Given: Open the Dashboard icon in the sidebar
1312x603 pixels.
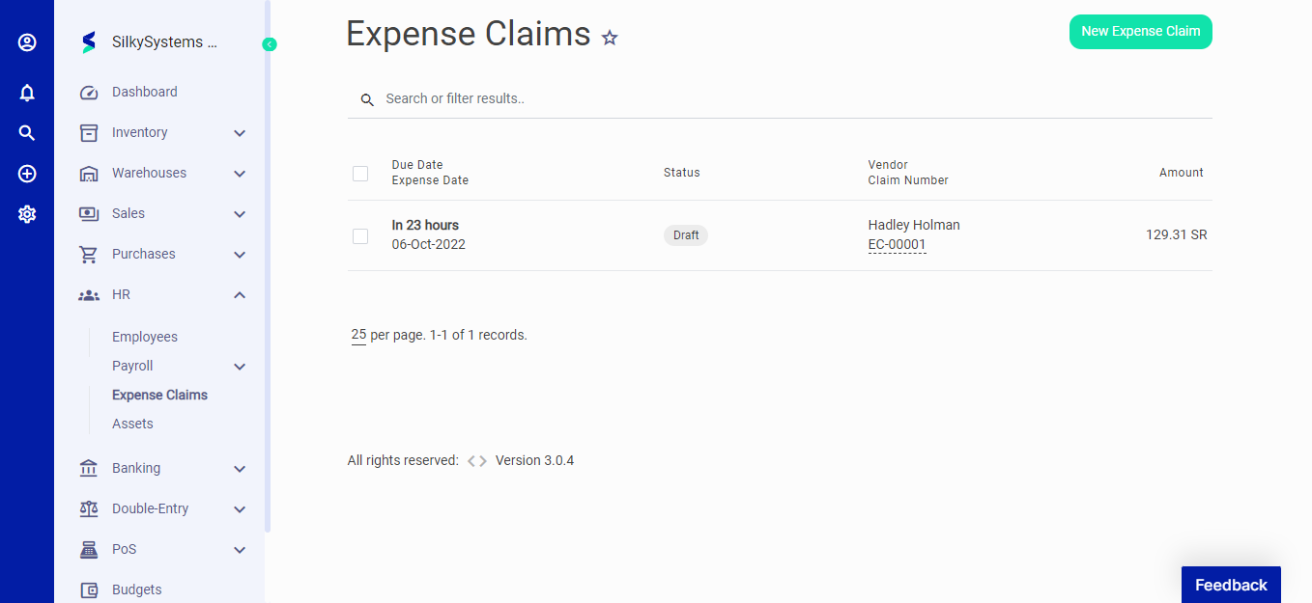Looking at the screenshot, I should tap(88, 91).
